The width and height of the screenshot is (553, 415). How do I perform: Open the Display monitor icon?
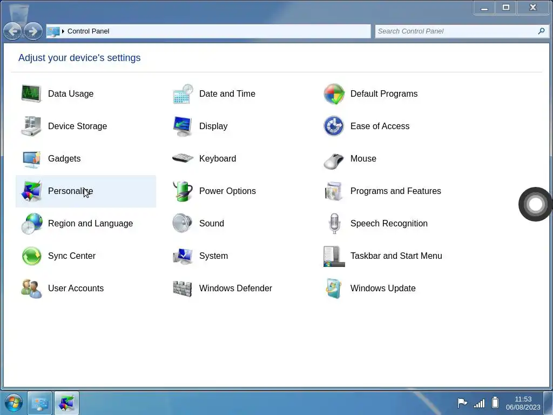tap(183, 126)
